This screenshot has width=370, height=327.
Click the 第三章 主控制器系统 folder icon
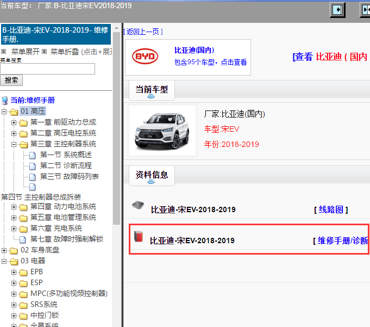point(23,144)
